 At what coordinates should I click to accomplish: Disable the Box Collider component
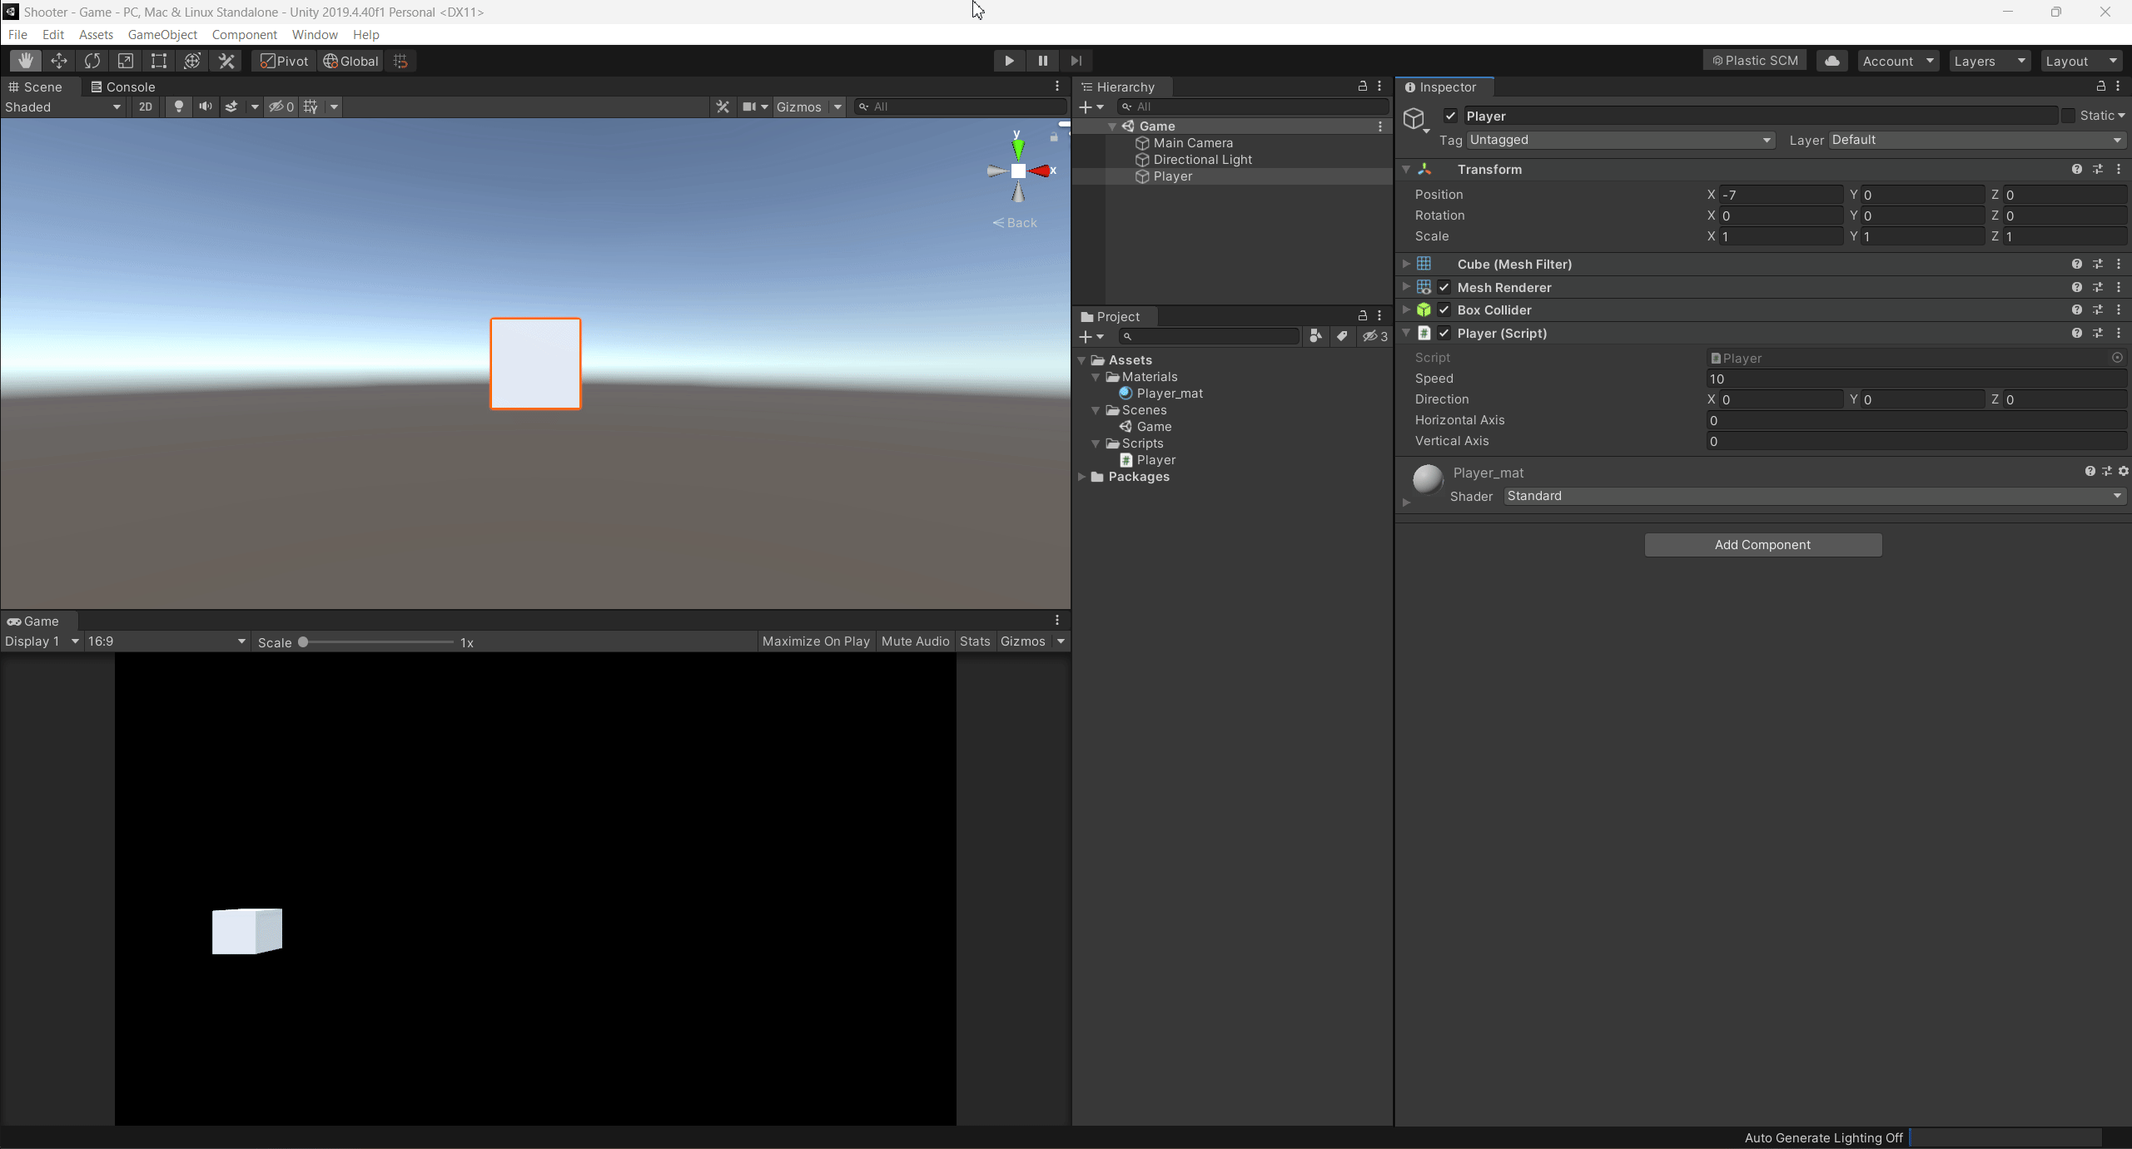[x=1444, y=310]
